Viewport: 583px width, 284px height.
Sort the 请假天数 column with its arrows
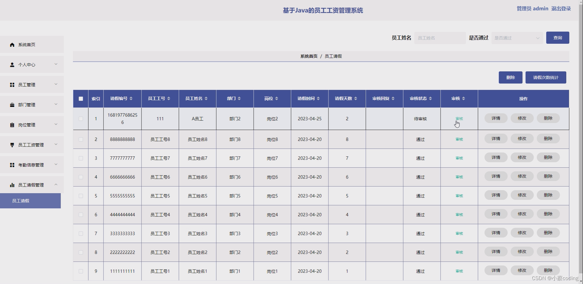[356, 98]
